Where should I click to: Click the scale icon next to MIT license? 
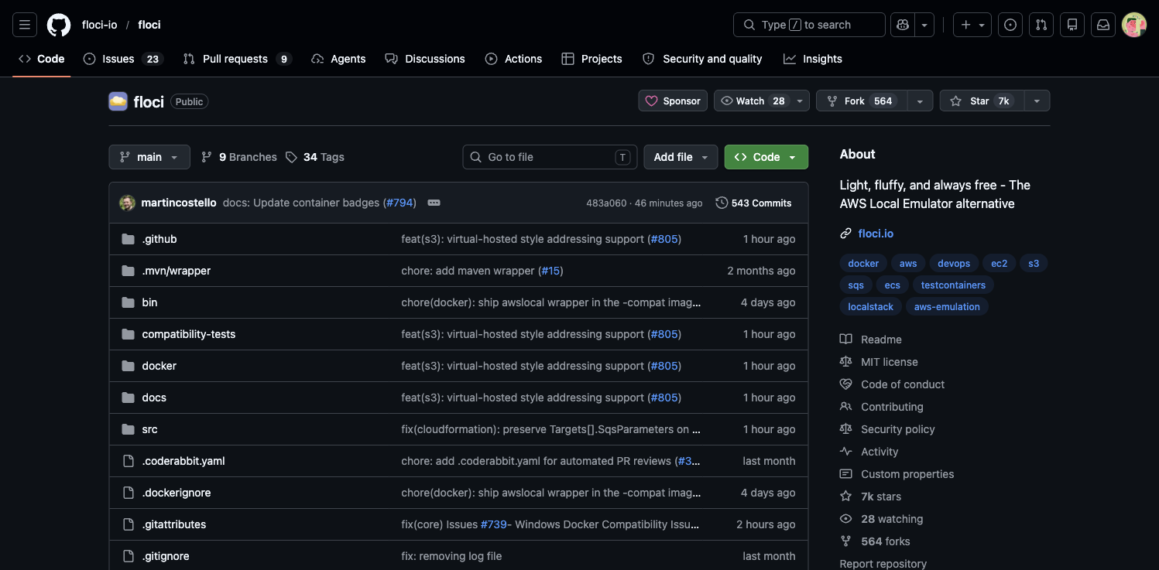846,362
